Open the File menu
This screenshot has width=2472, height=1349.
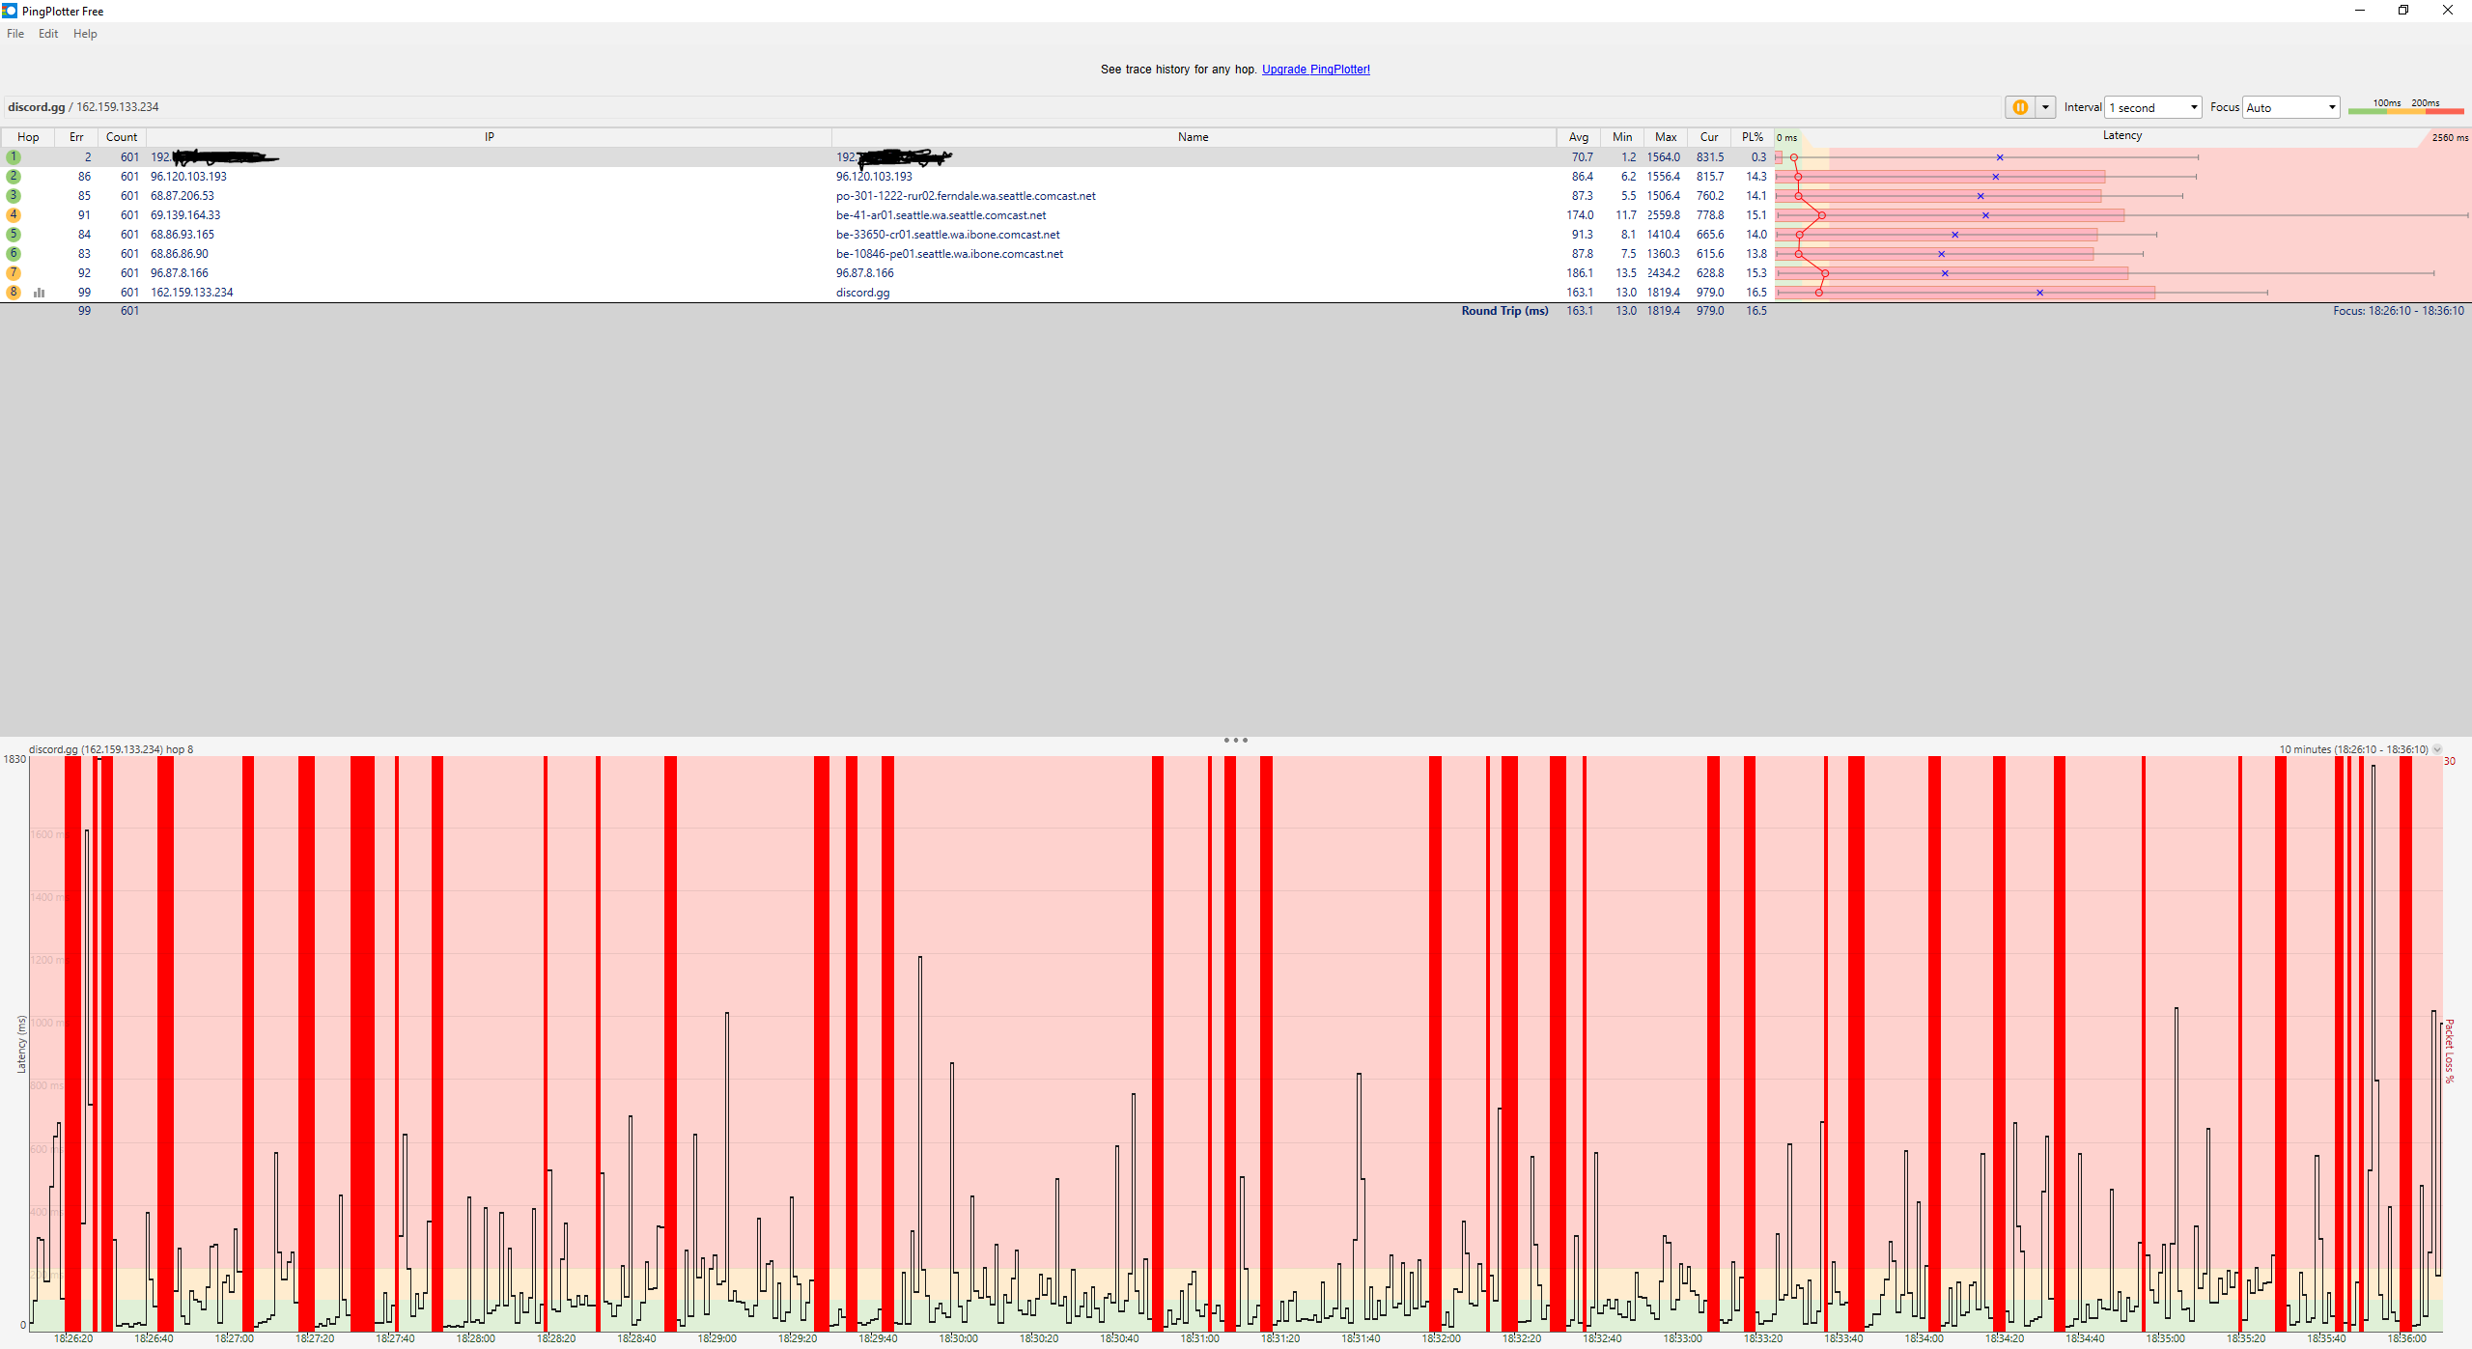[15, 34]
